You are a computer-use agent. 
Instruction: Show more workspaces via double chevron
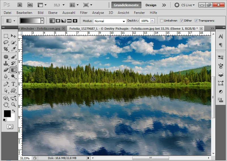pos(164,5)
